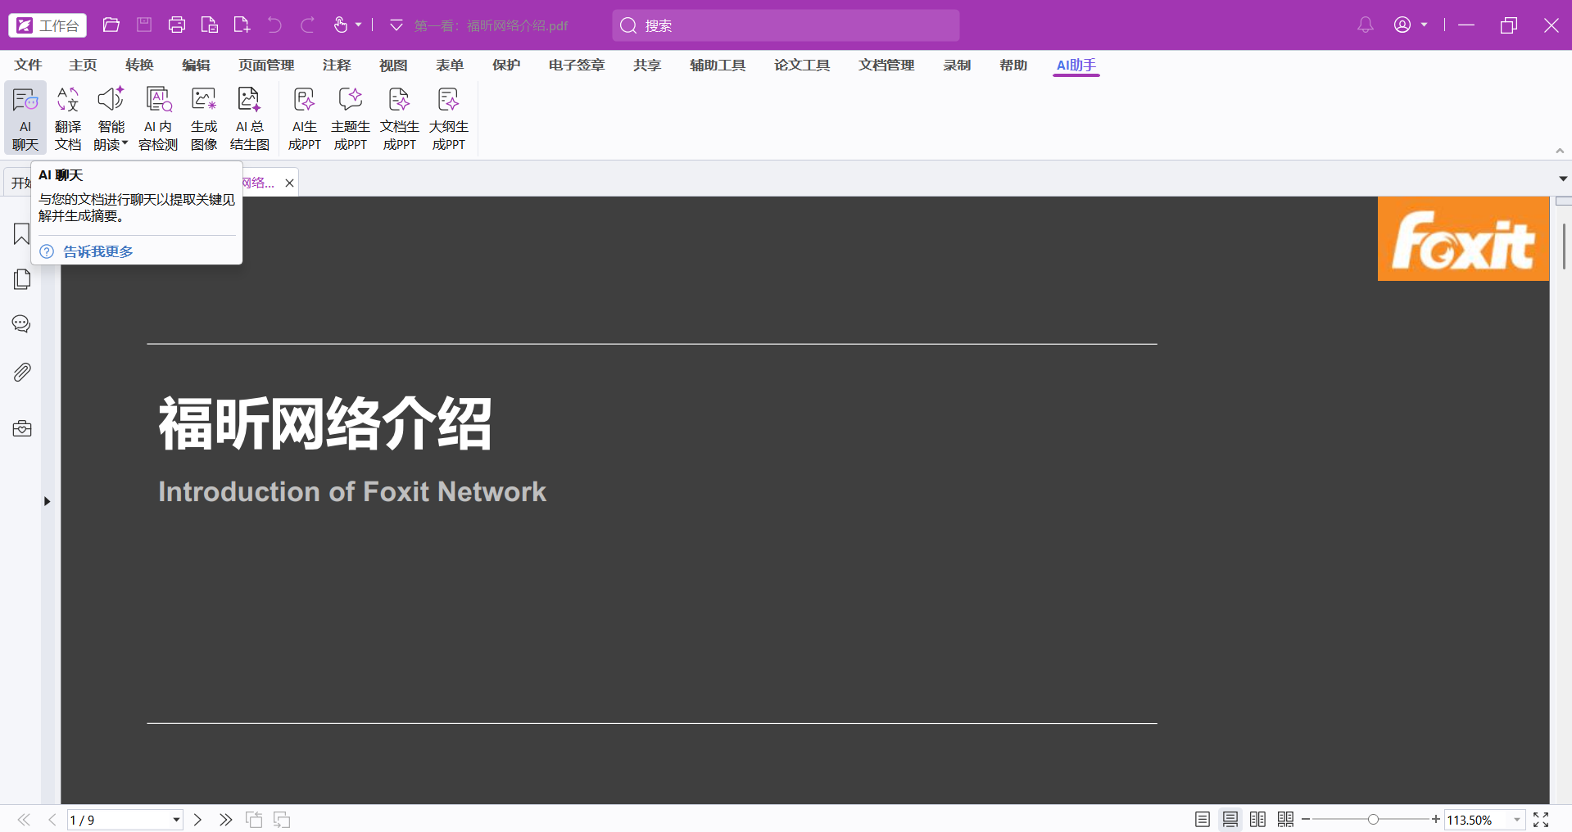The height and width of the screenshot is (832, 1572).
Task: Open the toolbox sidebar panel
Action: [x=21, y=428]
